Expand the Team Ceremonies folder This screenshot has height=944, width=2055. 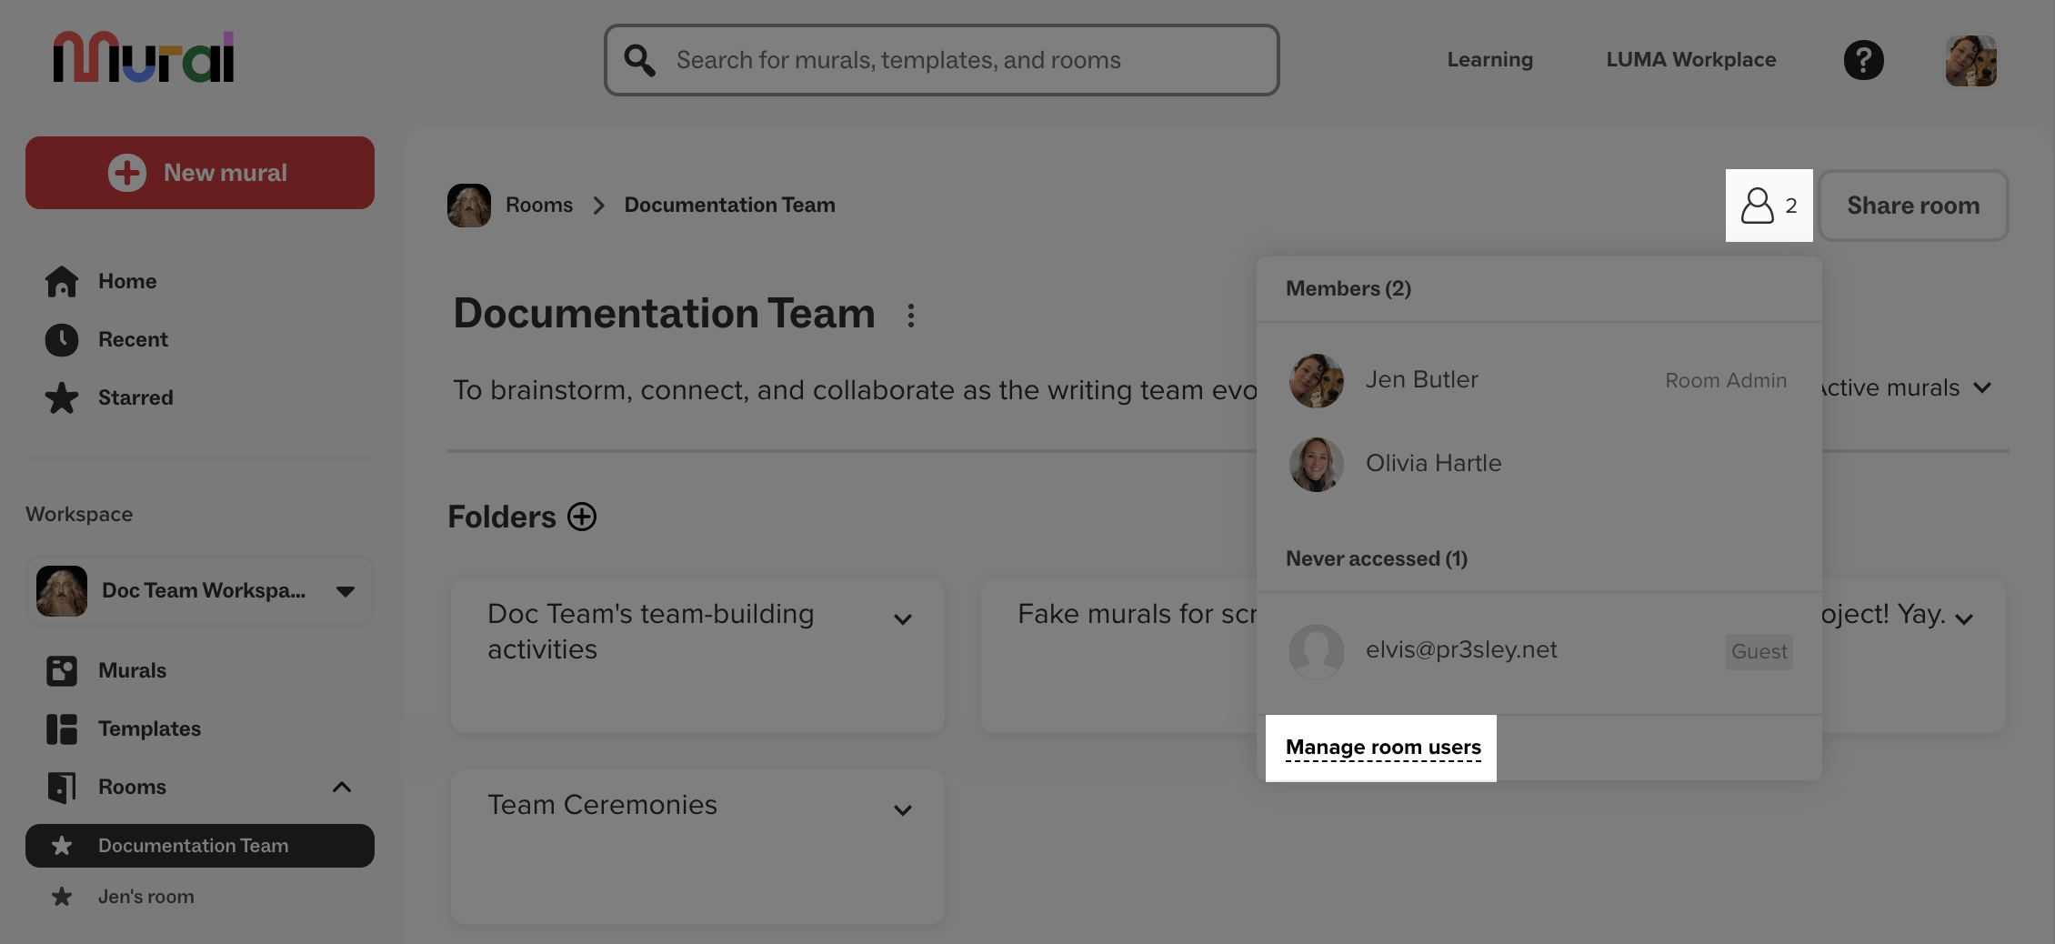tap(901, 808)
